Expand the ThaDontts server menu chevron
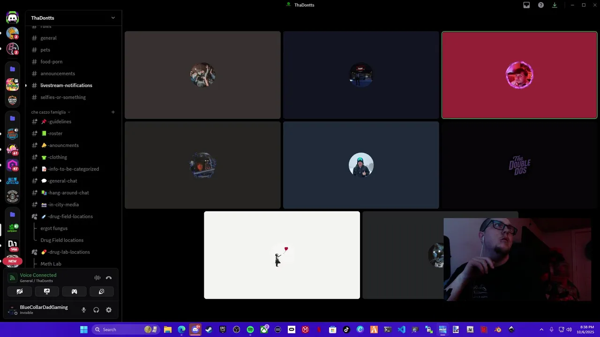The image size is (600, 337). tap(113, 18)
